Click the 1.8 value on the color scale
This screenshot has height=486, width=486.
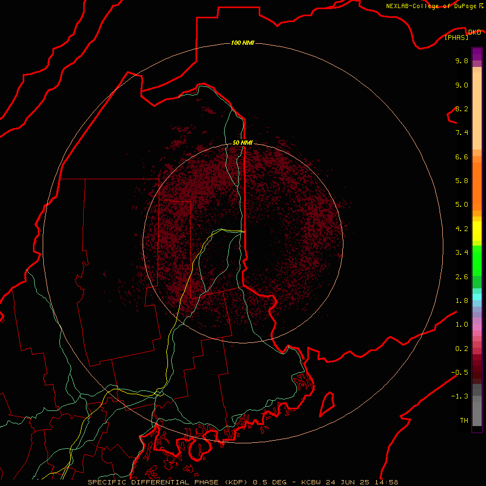pyautogui.click(x=462, y=301)
